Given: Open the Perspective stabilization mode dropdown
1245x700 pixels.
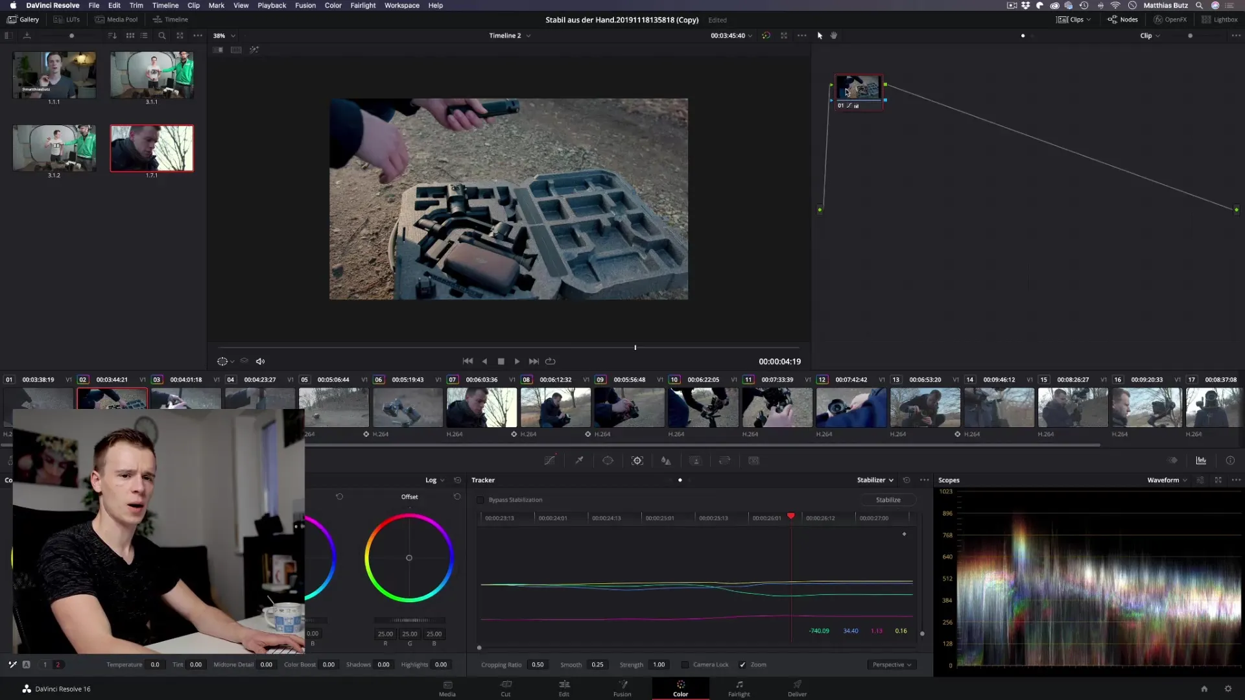Looking at the screenshot, I should coord(892,664).
